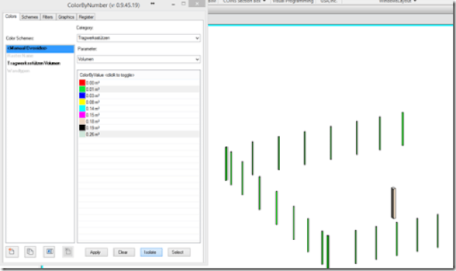
Task: Switch to the Colors tab
Action: coord(11,16)
